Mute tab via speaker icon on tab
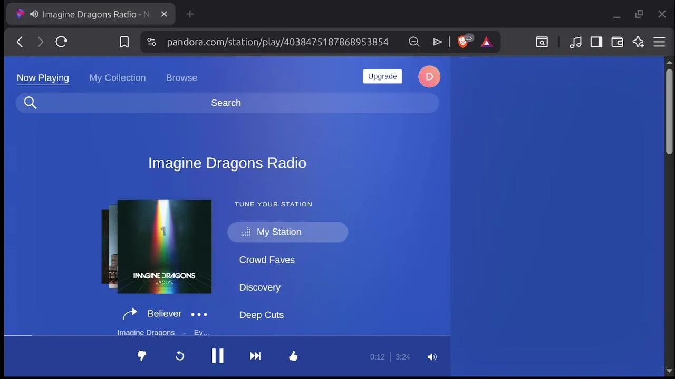Viewport: 675px width, 379px height. [x=34, y=14]
